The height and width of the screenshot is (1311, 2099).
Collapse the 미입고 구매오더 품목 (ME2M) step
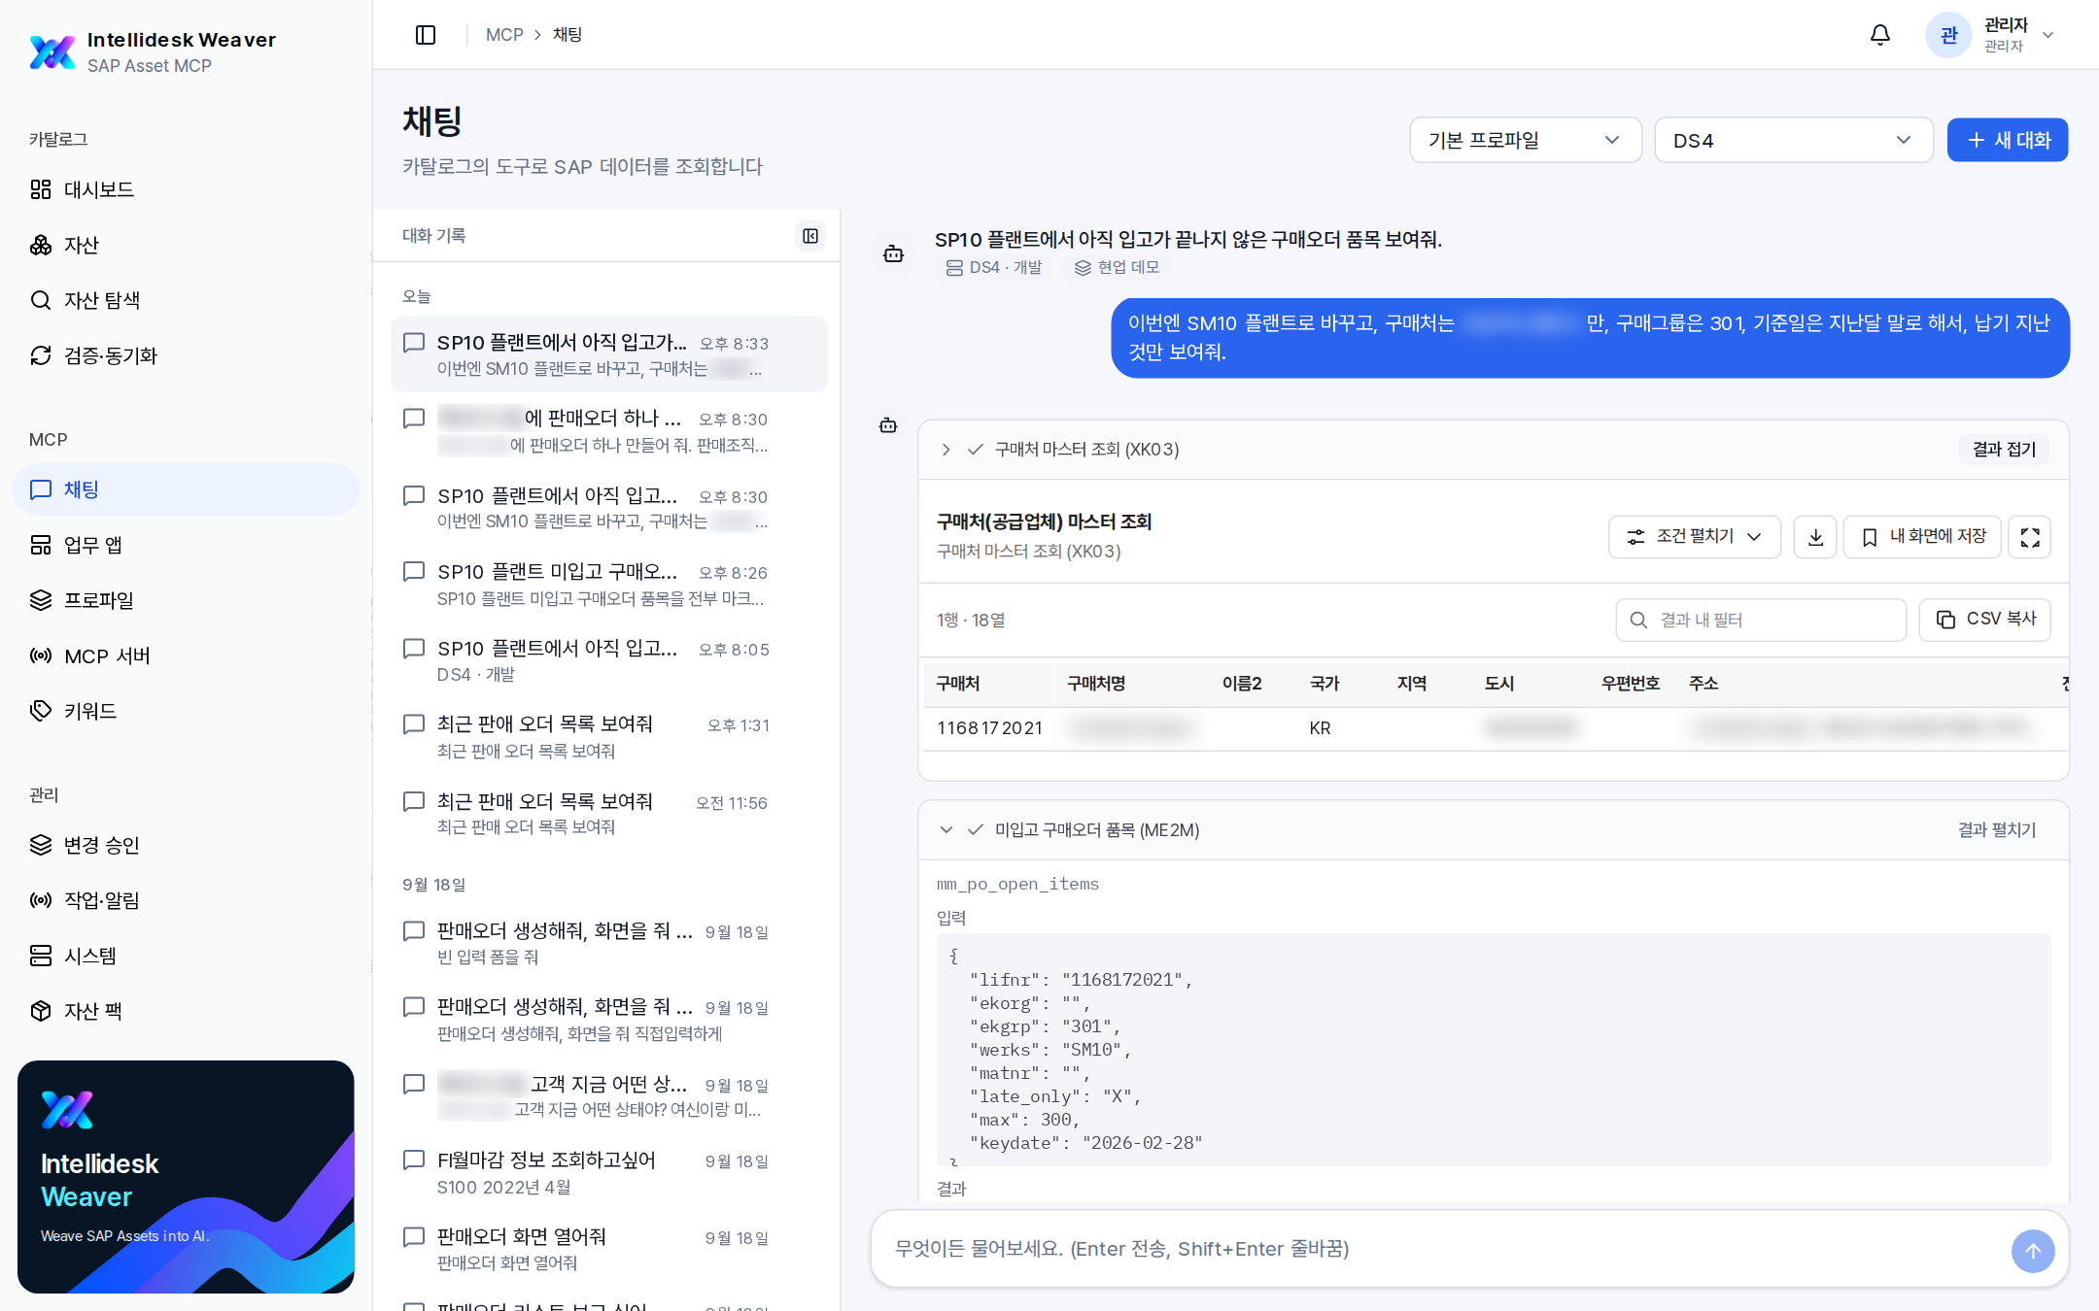(946, 830)
